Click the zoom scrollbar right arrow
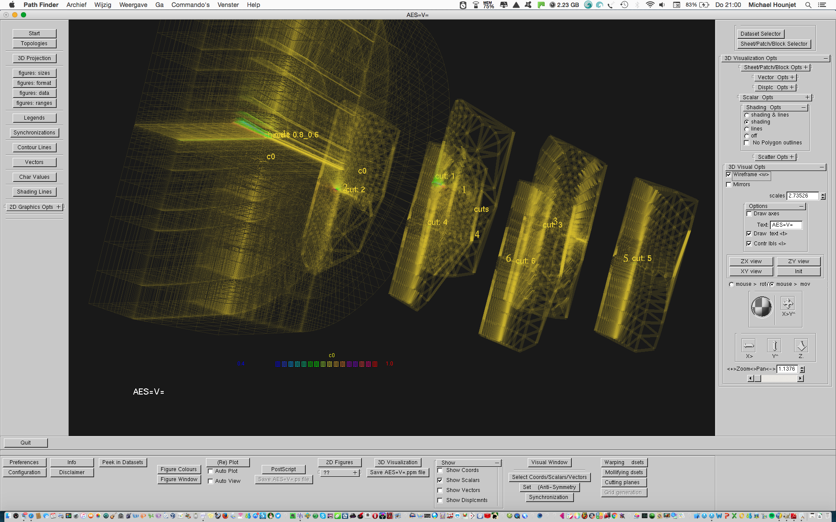 pyautogui.click(x=800, y=378)
